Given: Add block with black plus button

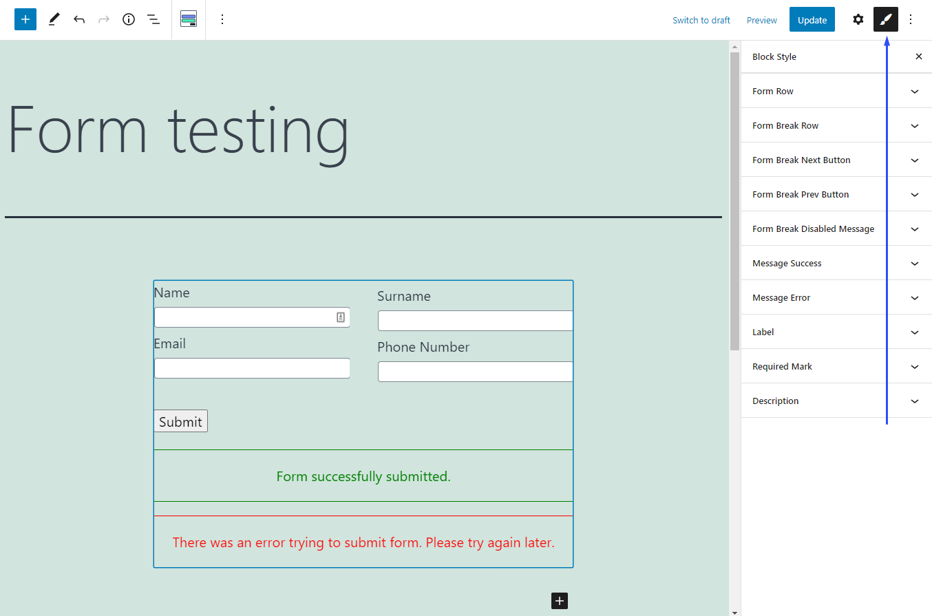Looking at the screenshot, I should click(x=560, y=601).
